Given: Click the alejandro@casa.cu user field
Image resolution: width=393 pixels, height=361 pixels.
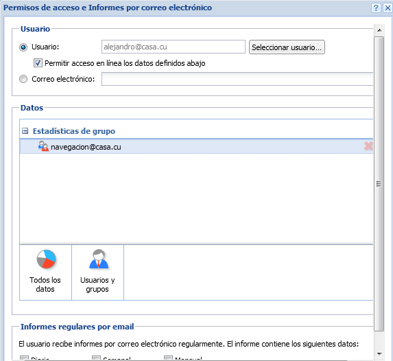Looking at the screenshot, I should point(174,47).
